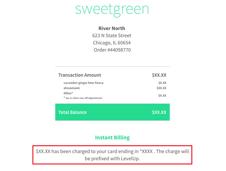Viewport: 226px width, 171px height.
Task: Click the price in the Other* row
Action: click(162, 96)
